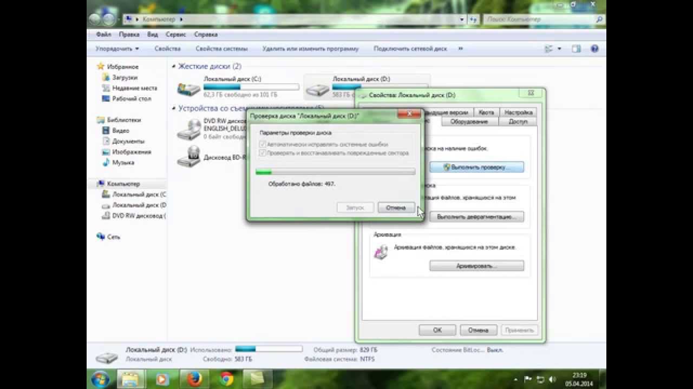The image size is (693, 389).
Task: Click 'Подключить сетевой диск'
Action: click(x=410, y=49)
